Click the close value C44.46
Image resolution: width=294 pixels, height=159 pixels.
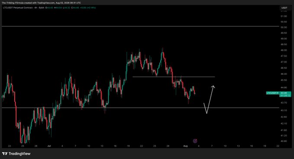point(75,8)
